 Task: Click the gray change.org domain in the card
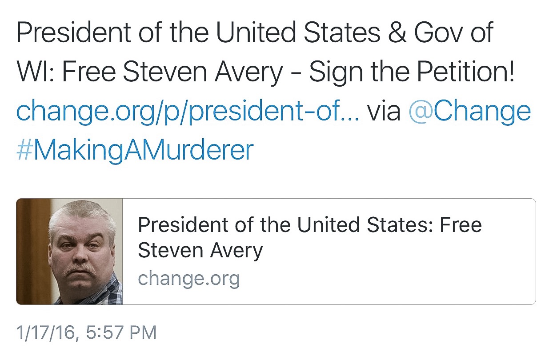coord(189,279)
